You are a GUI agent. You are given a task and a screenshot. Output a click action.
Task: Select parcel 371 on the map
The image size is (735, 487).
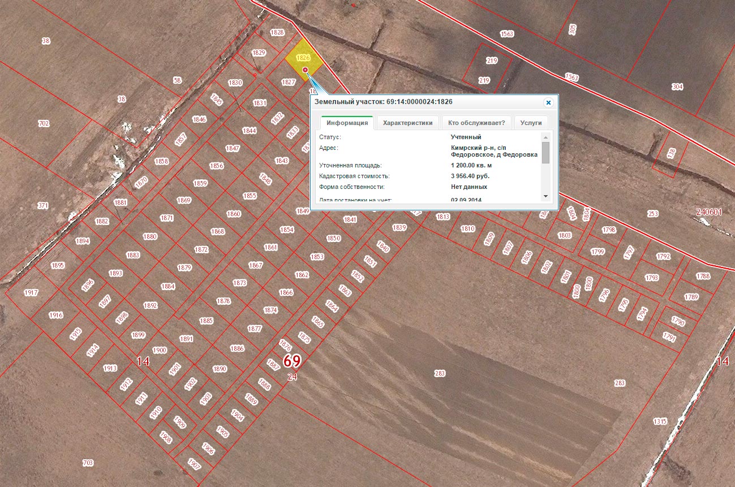(44, 205)
